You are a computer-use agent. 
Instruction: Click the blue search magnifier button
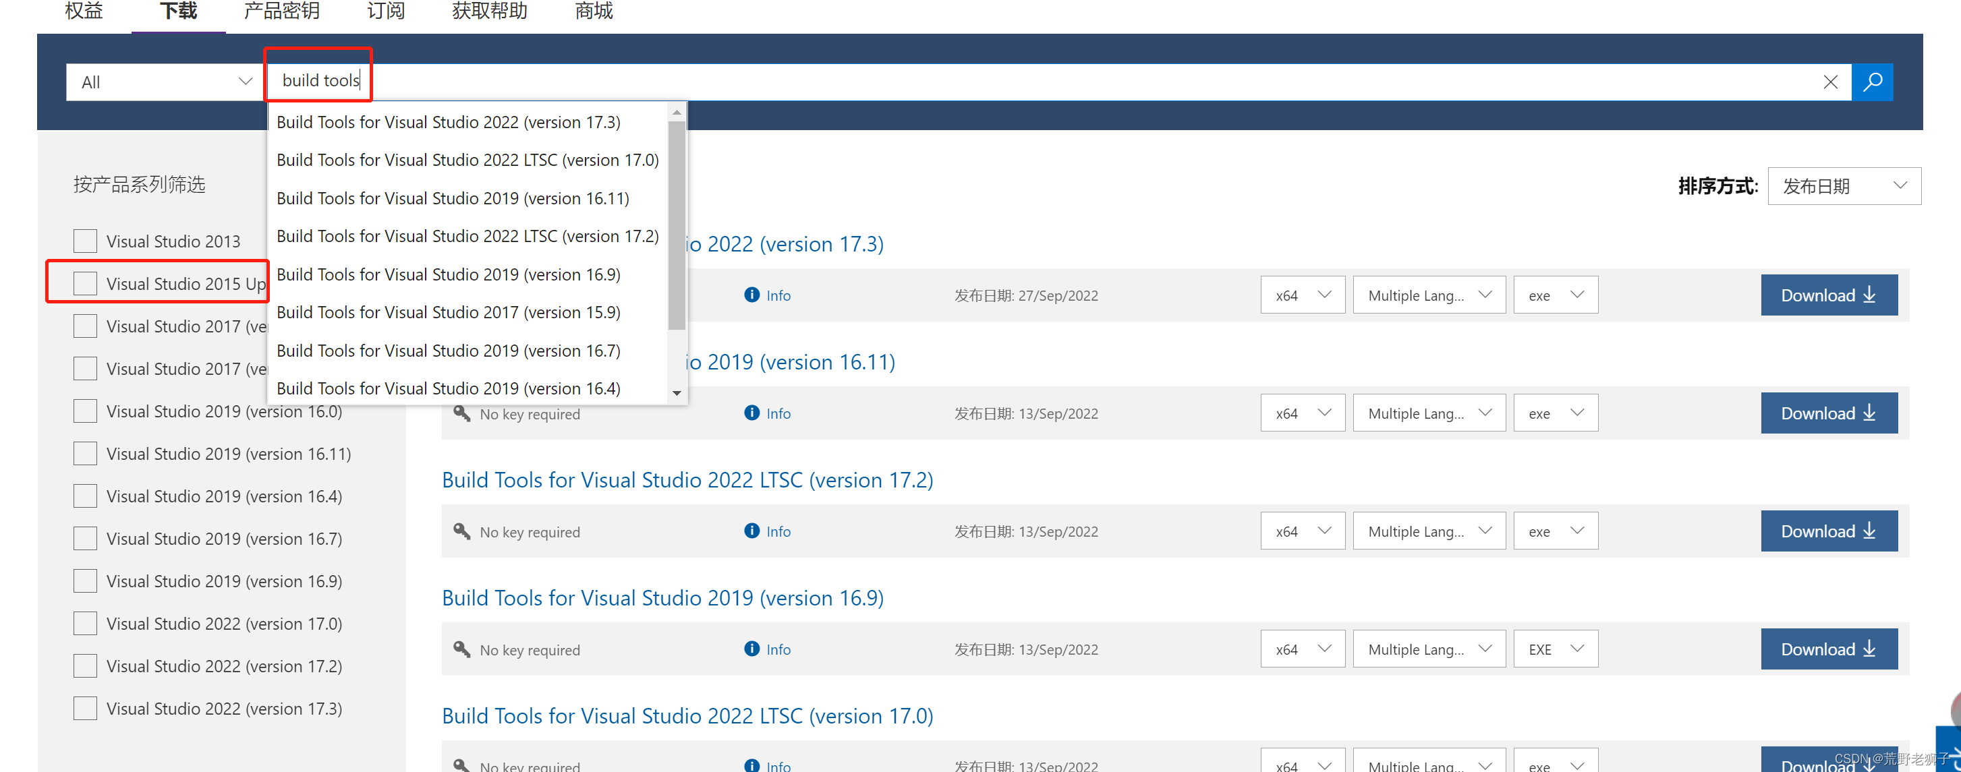tap(1872, 82)
